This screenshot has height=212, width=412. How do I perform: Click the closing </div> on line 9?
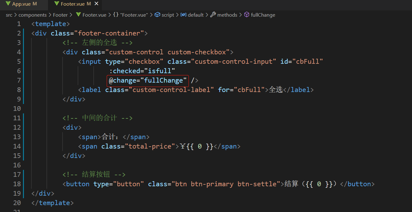coord(74,99)
